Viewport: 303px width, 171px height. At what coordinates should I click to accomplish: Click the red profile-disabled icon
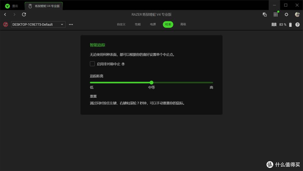[x=5, y=24]
